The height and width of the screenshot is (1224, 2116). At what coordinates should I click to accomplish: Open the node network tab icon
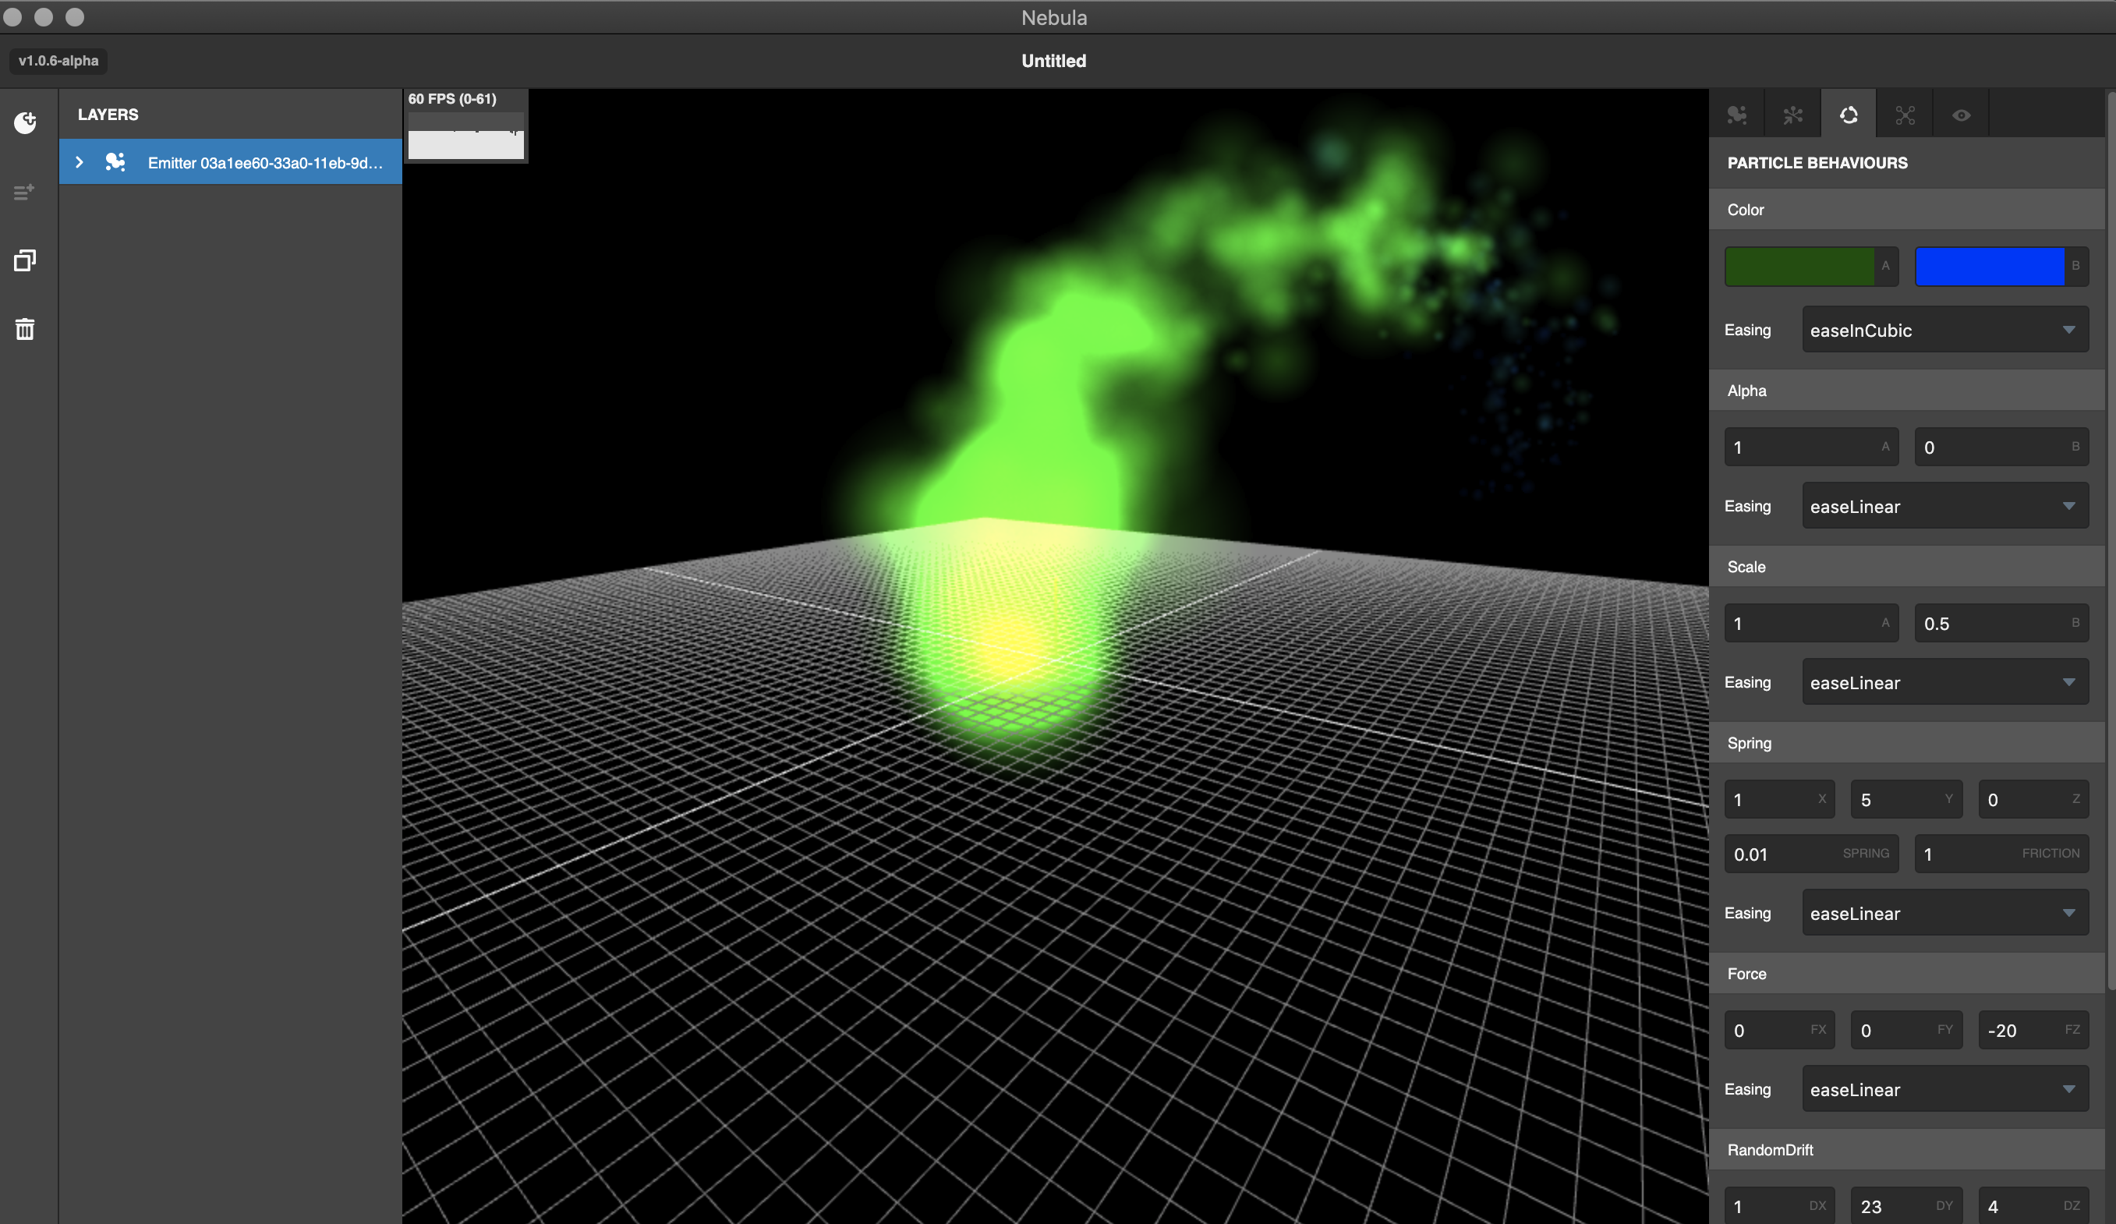pos(1905,115)
